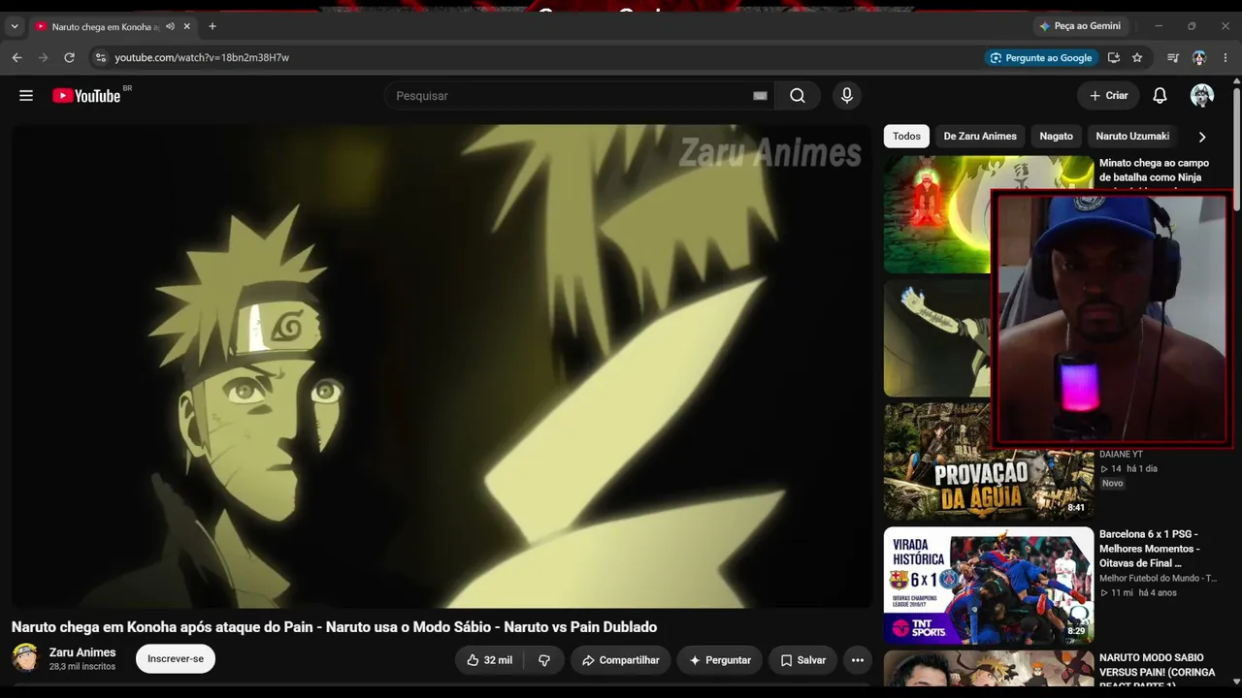1242x698 pixels.
Task: Open a new browser tab
Action: point(212,26)
